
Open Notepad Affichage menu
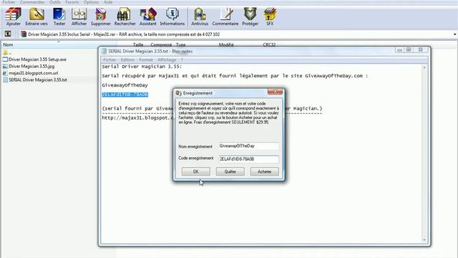pyautogui.click(x=167, y=59)
